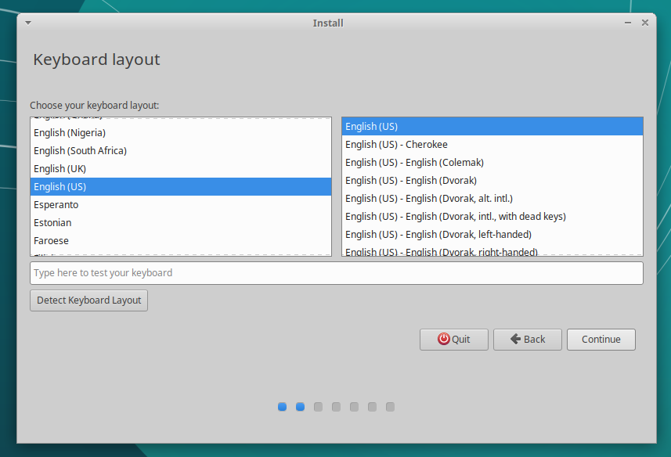Click the left arrow icon on Back
Screen dimensions: 671x457
515,339
